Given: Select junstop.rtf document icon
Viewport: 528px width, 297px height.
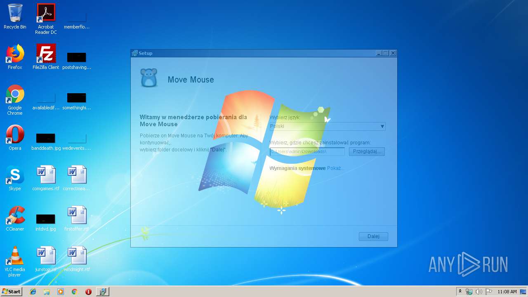Looking at the screenshot, I should click(x=46, y=259).
